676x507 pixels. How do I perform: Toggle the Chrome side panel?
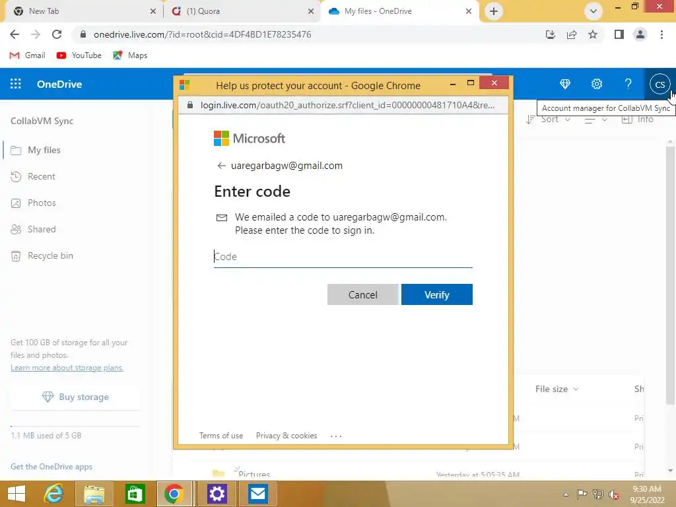(619, 34)
